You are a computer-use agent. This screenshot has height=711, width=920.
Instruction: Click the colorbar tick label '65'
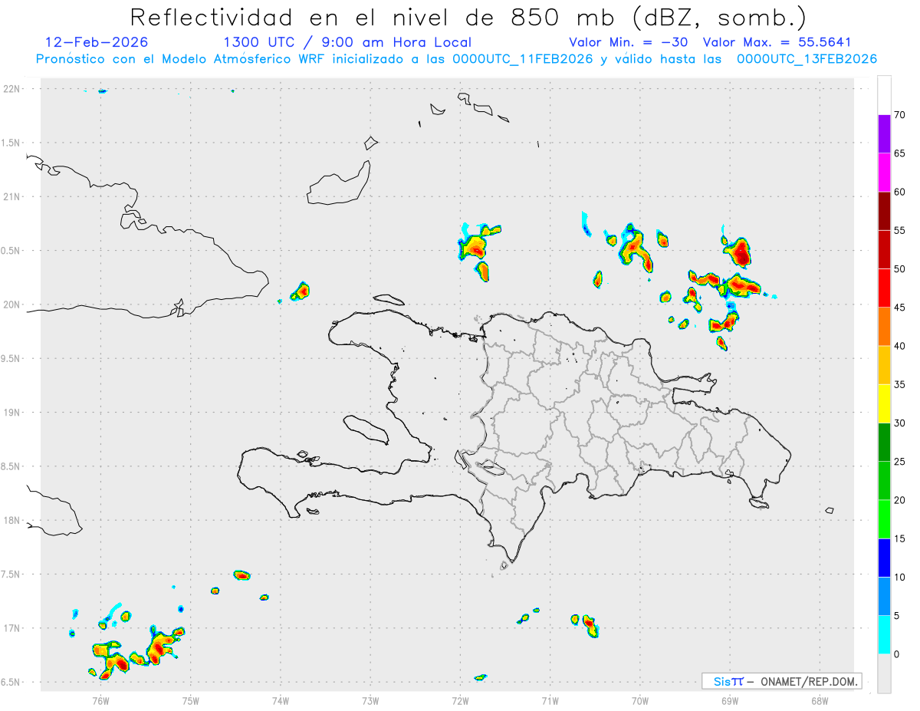point(900,153)
